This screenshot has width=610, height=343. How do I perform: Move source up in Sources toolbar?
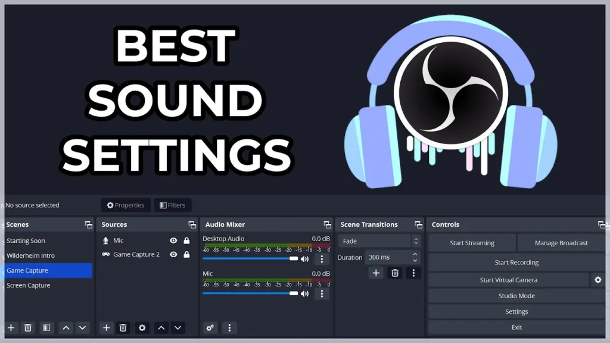coord(161,328)
